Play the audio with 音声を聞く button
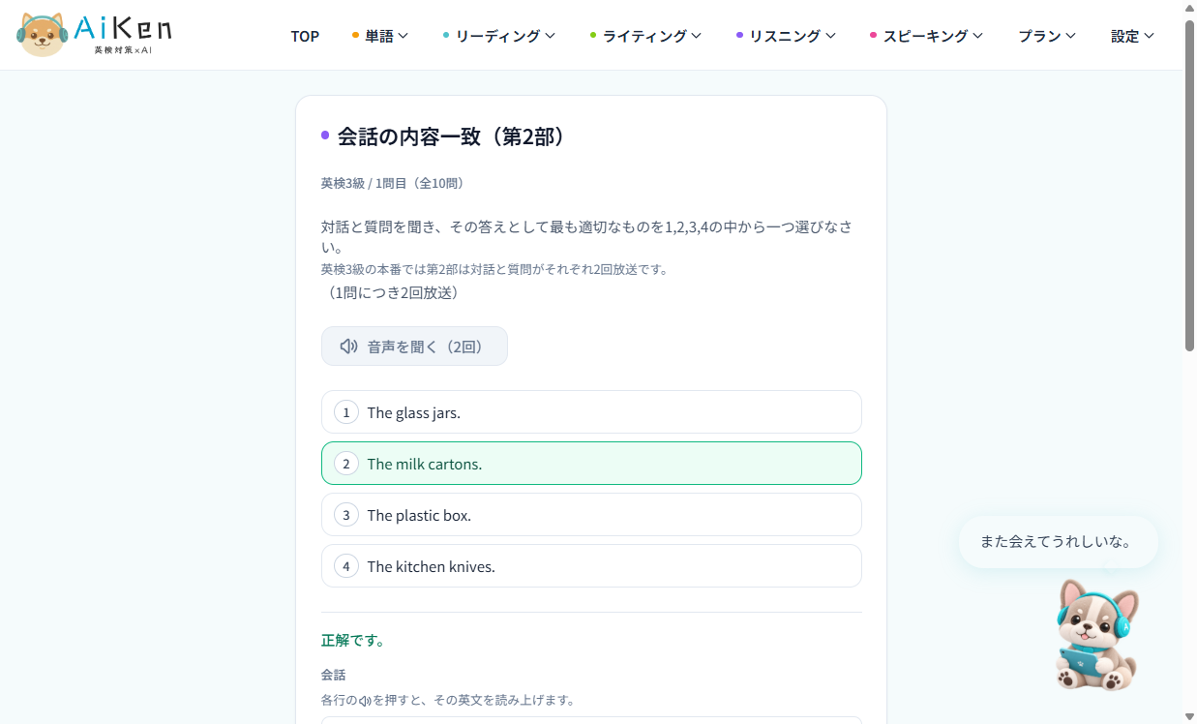The image size is (1197, 724). coord(414,347)
